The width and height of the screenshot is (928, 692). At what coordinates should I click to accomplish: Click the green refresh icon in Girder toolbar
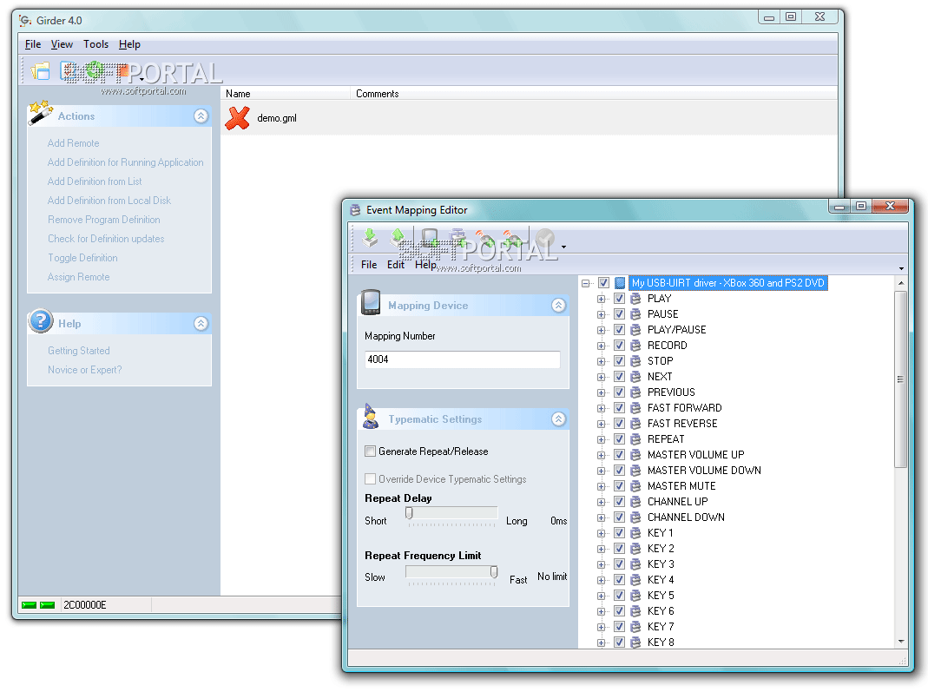[x=95, y=70]
